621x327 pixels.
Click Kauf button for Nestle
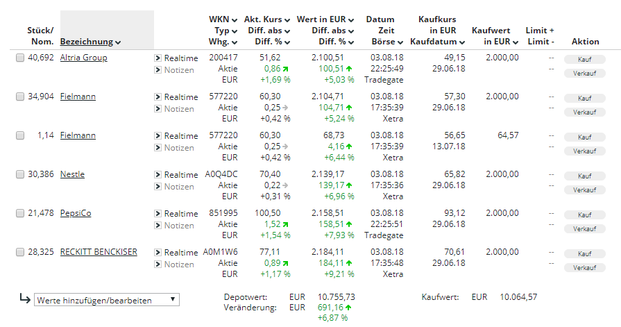click(584, 176)
